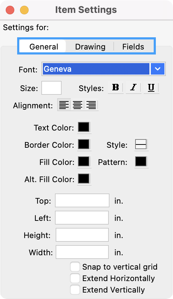
Task: Expand the Font dropdown arrow
Action: point(158,69)
